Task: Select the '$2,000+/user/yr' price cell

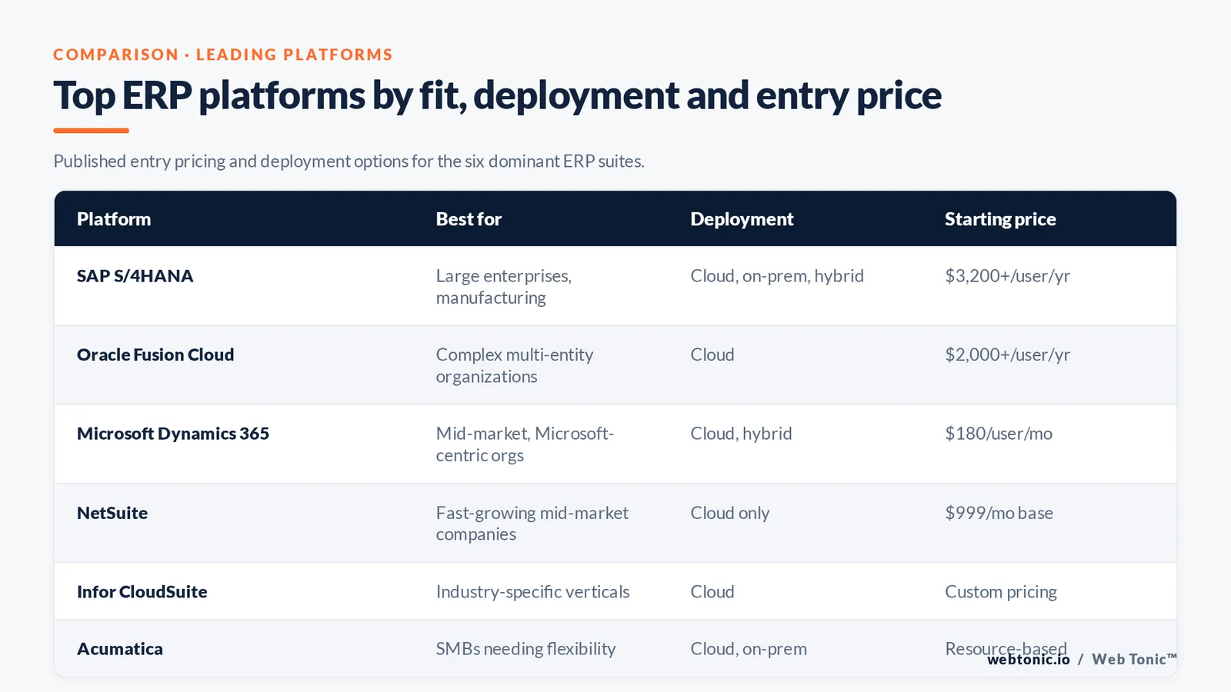Action: tap(1007, 354)
